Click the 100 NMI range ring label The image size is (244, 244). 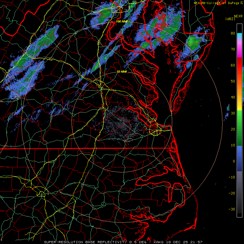click(122, 21)
